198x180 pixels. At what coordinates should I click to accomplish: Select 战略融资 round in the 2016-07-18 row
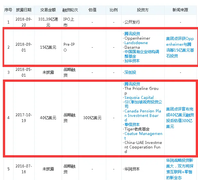click(x=69, y=169)
